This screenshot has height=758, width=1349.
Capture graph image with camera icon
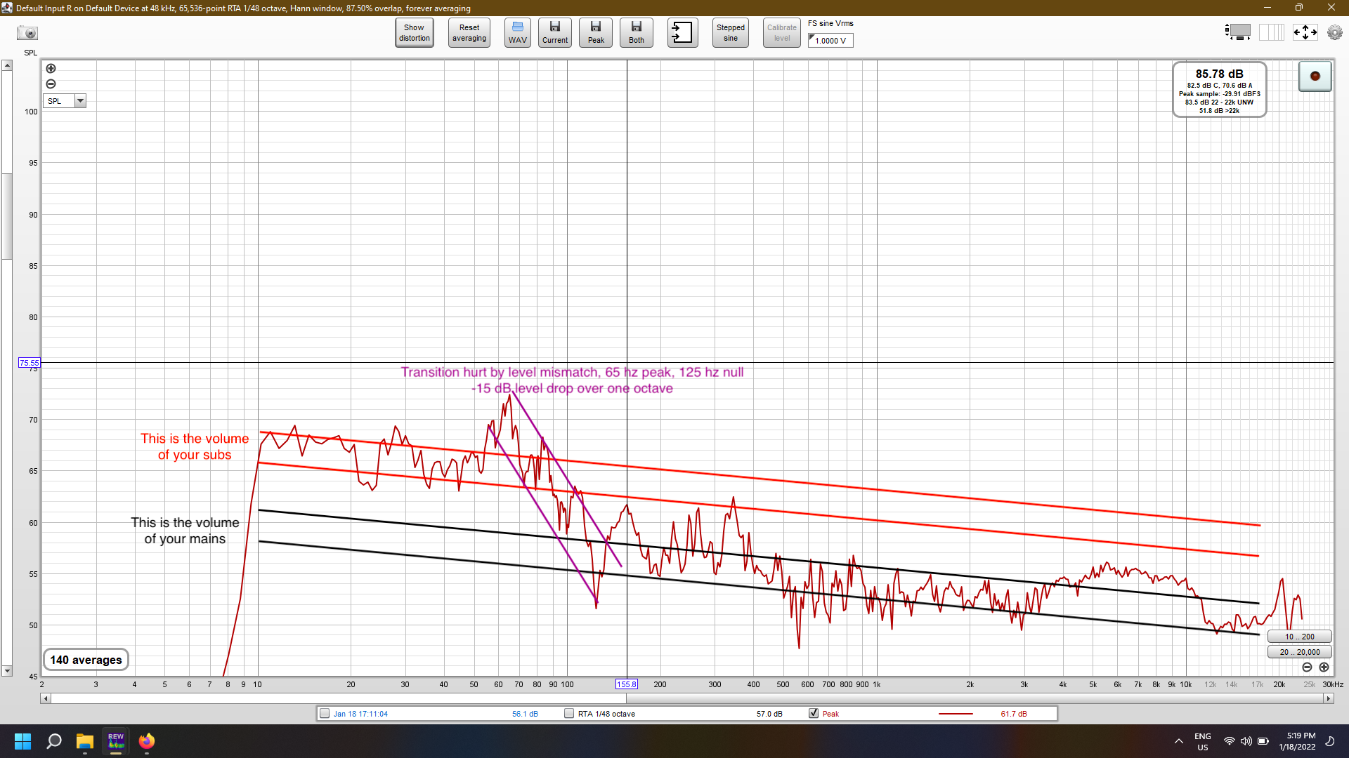(27, 33)
